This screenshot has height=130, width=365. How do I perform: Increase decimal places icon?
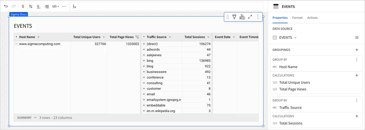47,6
